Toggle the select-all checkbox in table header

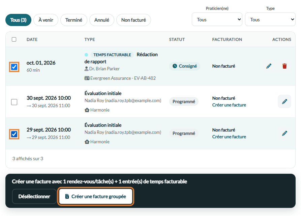pyautogui.click(x=14, y=40)
